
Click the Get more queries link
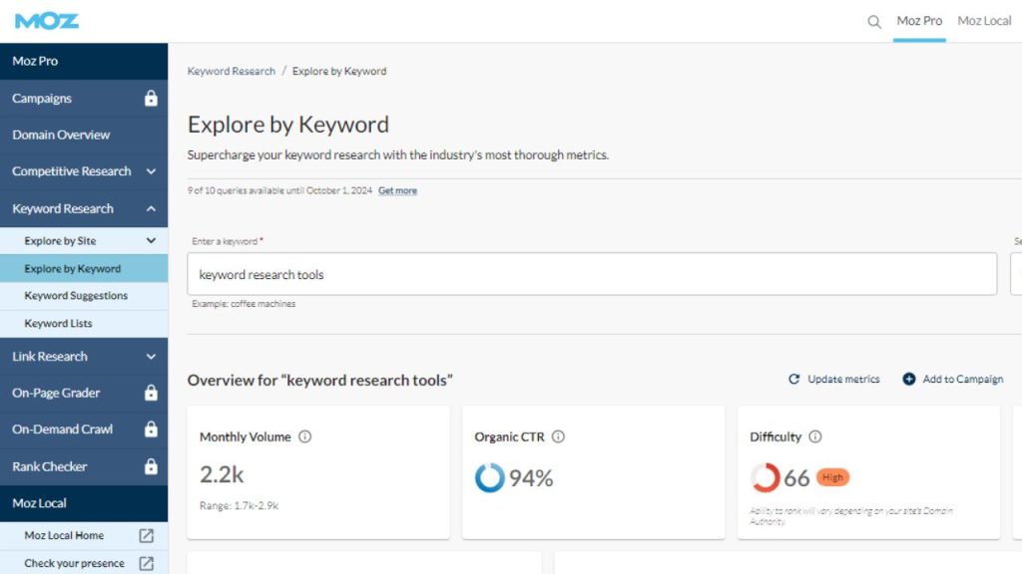click(x=397, y=190)
